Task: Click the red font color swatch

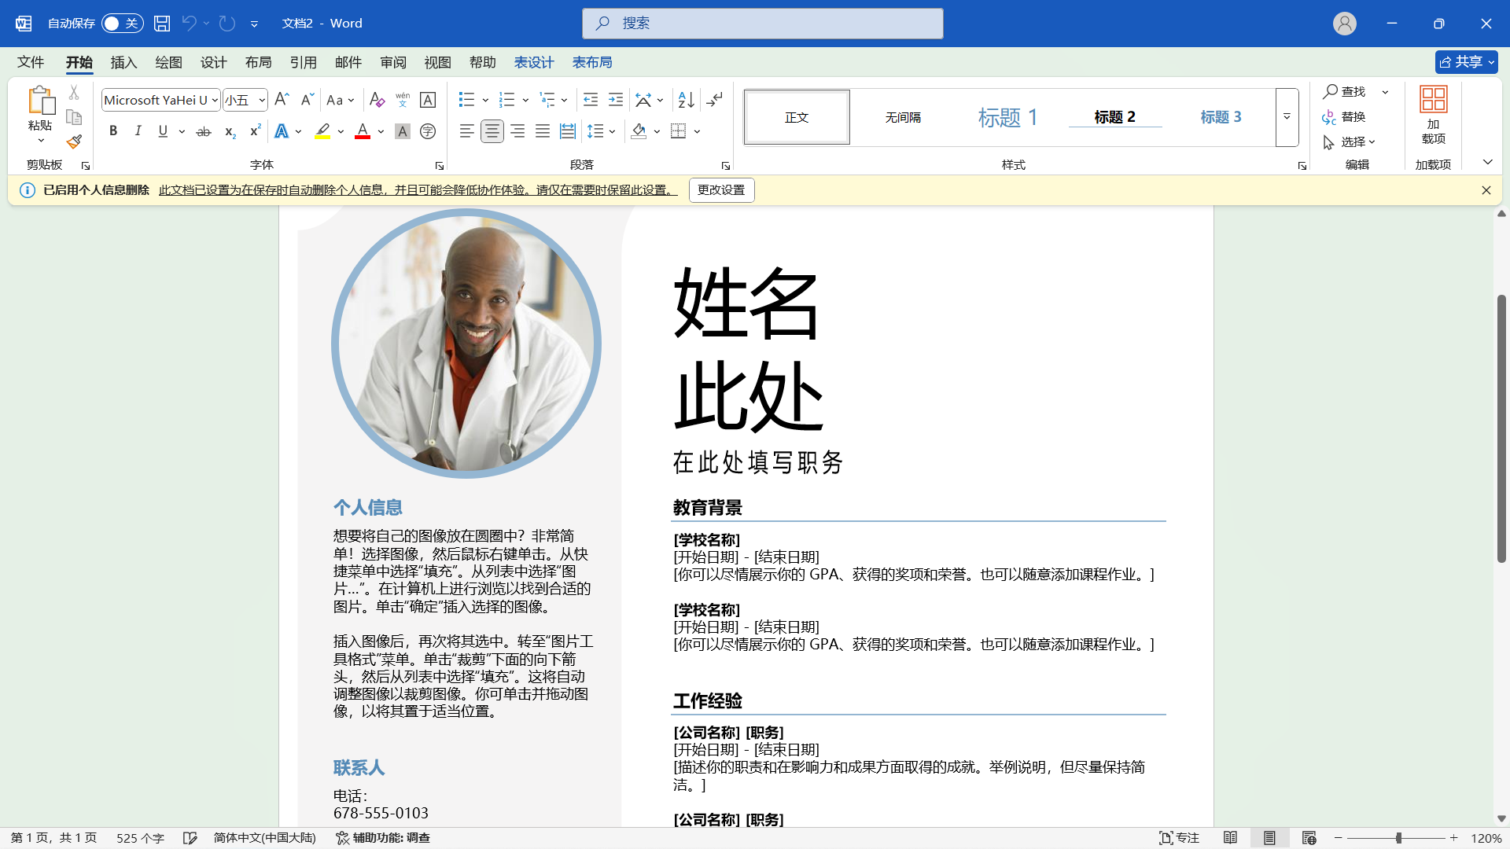Action: coord(363,131)
